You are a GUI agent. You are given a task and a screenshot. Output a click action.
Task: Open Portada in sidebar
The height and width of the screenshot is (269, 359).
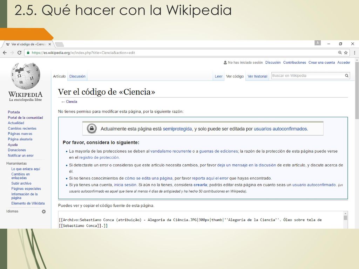(14, 112)
